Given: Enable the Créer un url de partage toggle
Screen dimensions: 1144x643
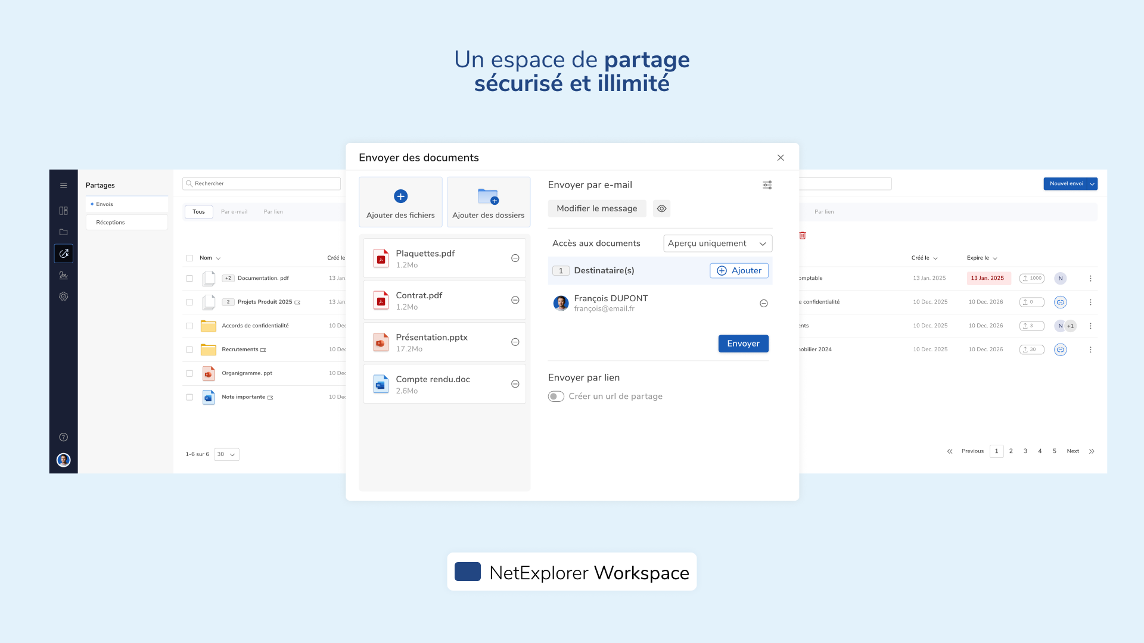Looking at the screenshot, I should pos(555,396).
